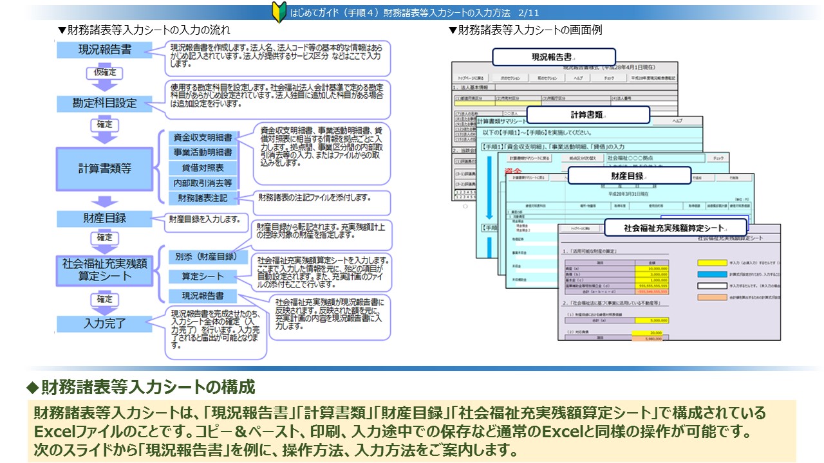Image resolution: width=824 pixels, height=463 pixels.
Task: Click the 計算書類 callout label over screenshots
Action: point(588,114)
